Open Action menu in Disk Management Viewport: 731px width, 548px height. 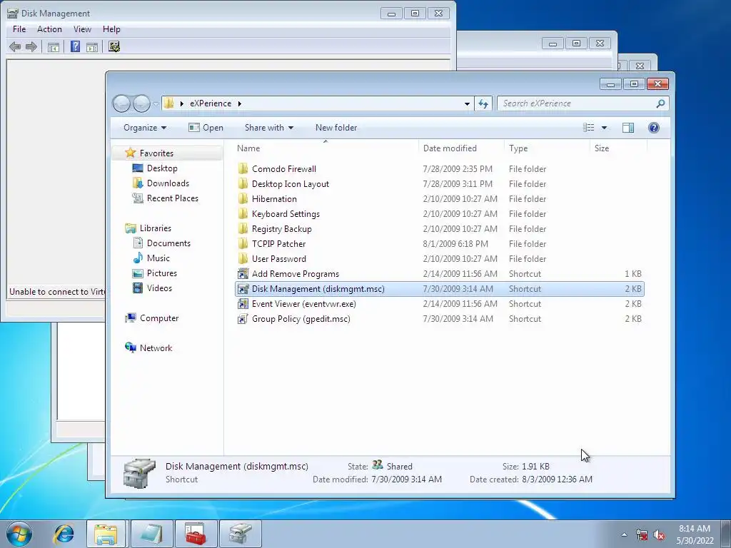coord(49,29)
